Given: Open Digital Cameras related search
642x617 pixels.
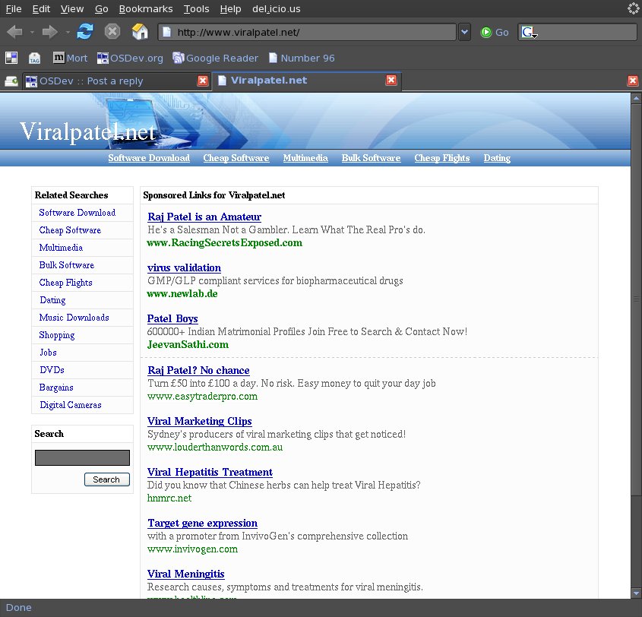Looking at the screenshot, I should coord(71,405).
